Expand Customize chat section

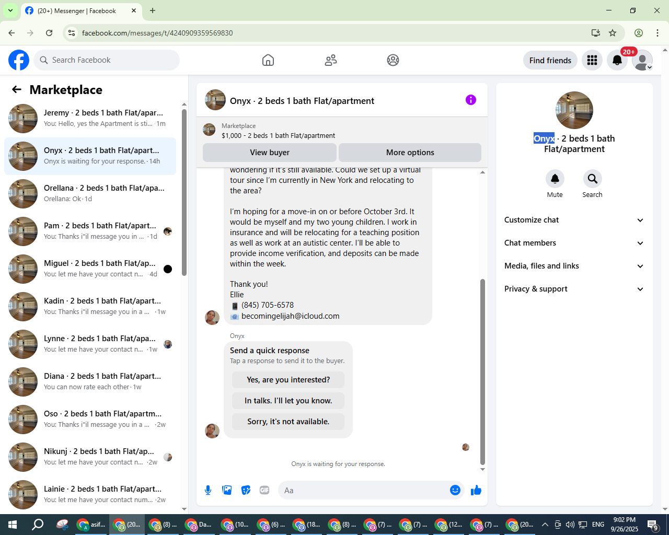(x=574, y=220)
